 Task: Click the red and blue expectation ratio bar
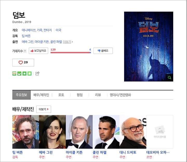pos(71,52)
